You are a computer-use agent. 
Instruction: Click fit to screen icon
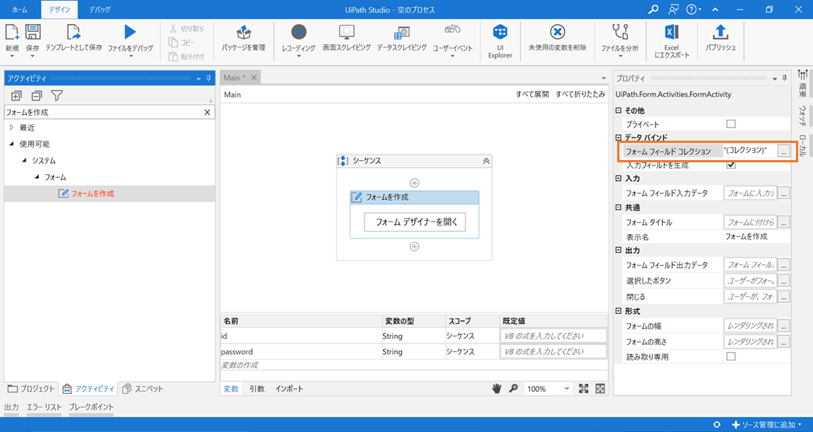[x=584, y=388]
